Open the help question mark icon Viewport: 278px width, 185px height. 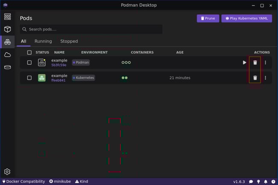coord(273,182)
